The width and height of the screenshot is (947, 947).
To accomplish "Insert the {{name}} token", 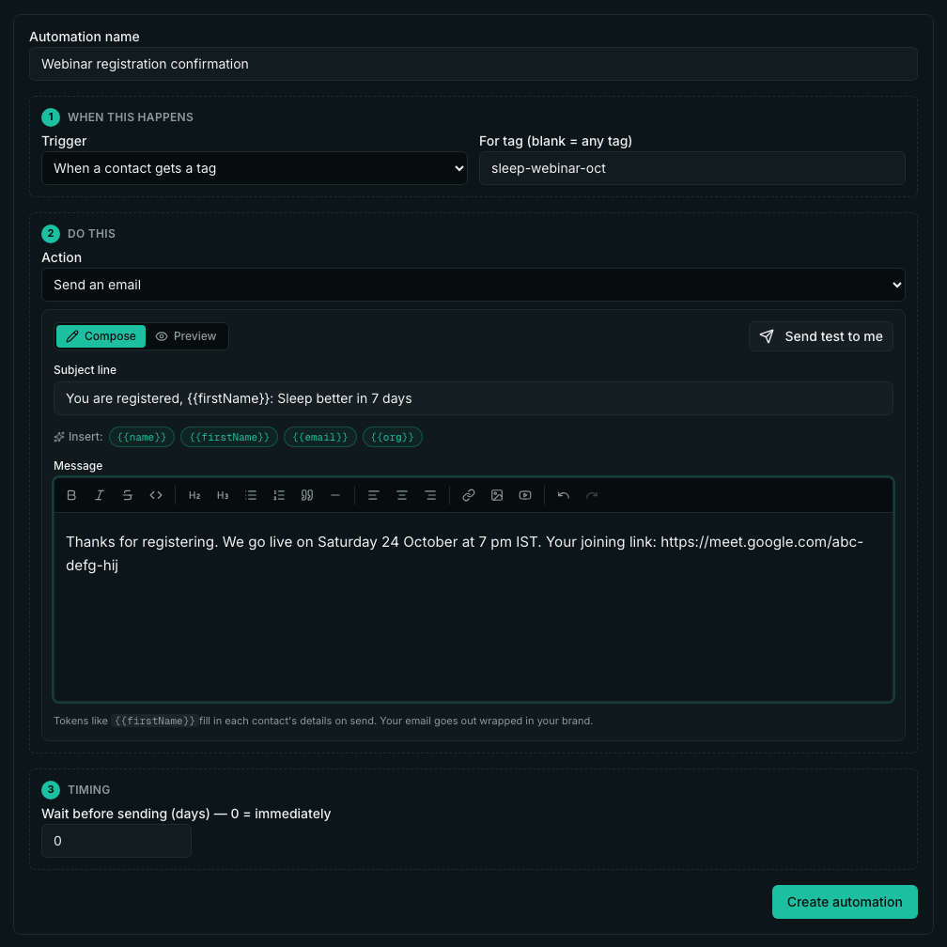I will [x=142, y=437].
